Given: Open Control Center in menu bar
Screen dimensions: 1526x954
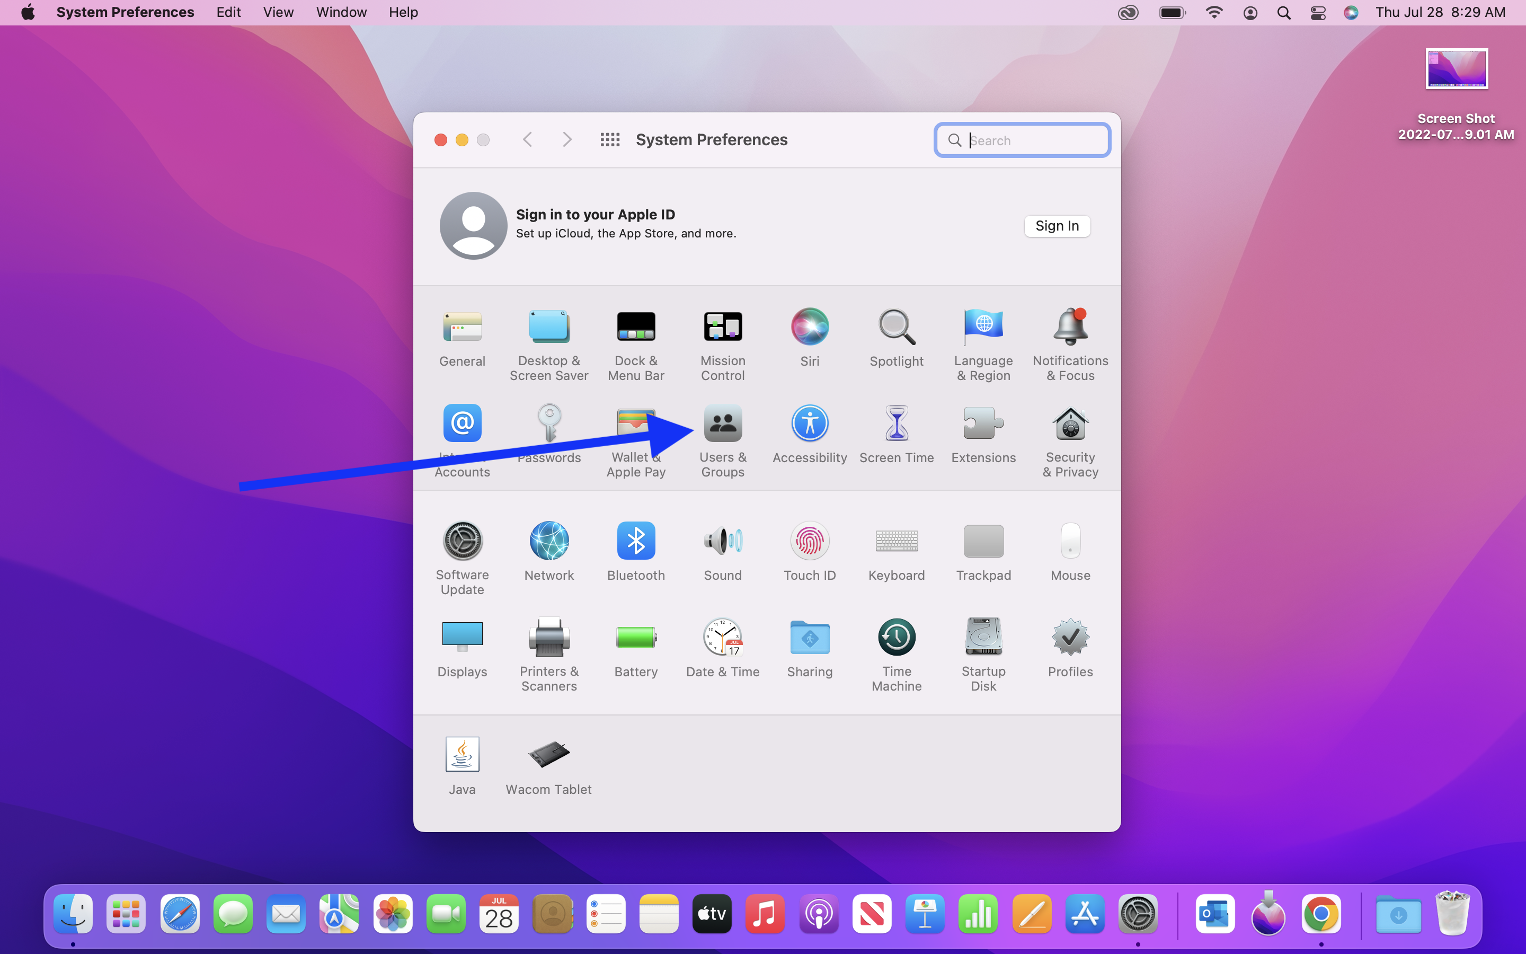Looking at the screenshot, I should [x=1317, y=13].
